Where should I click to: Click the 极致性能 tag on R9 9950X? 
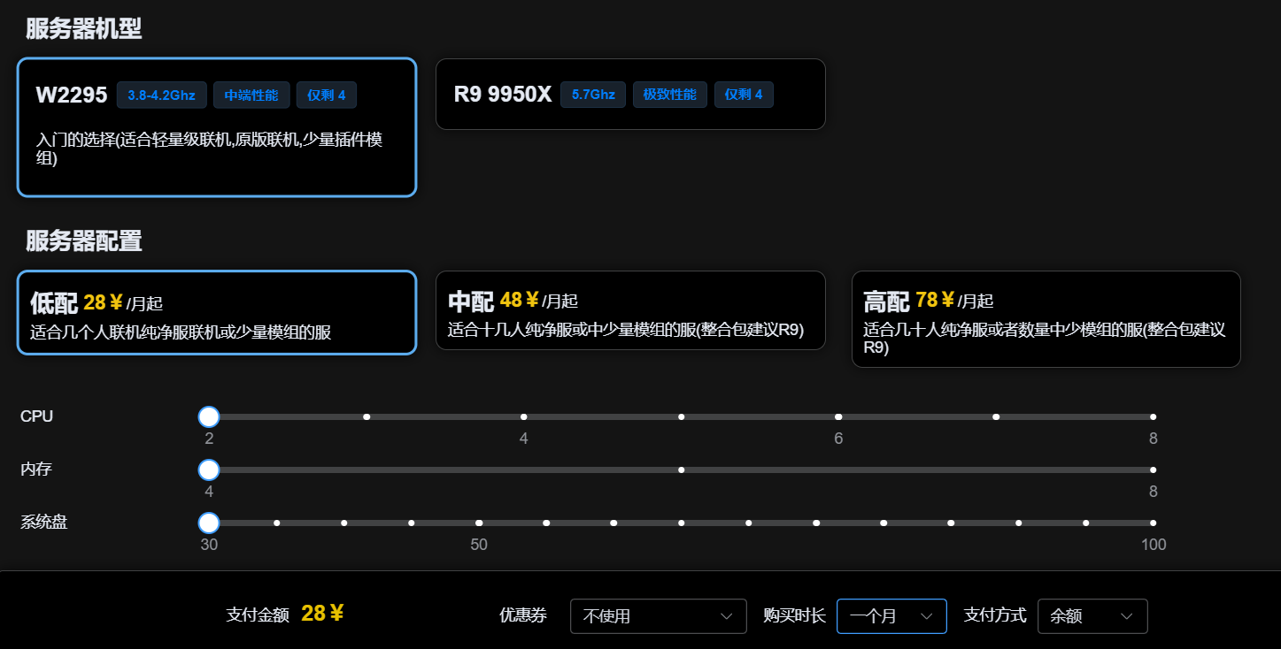pos(670,95)
